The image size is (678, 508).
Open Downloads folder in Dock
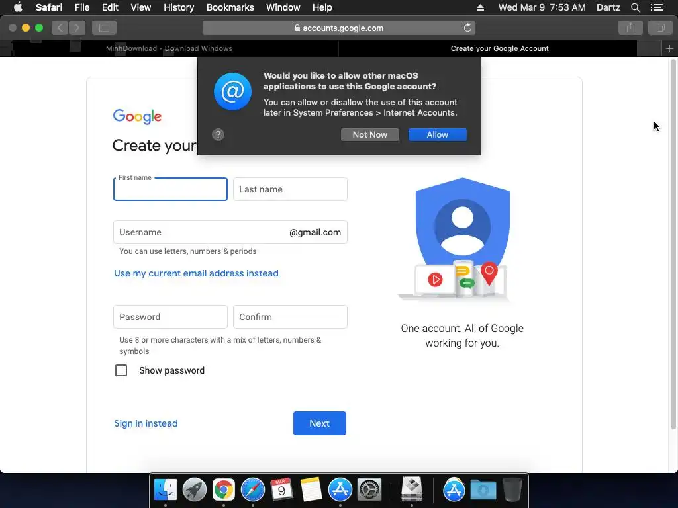483,490
